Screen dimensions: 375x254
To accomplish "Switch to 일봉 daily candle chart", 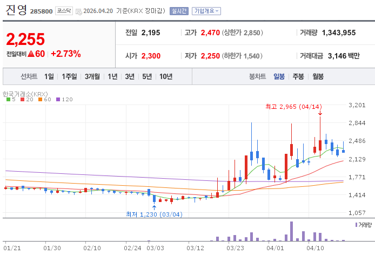I will [x=279, y=76].
